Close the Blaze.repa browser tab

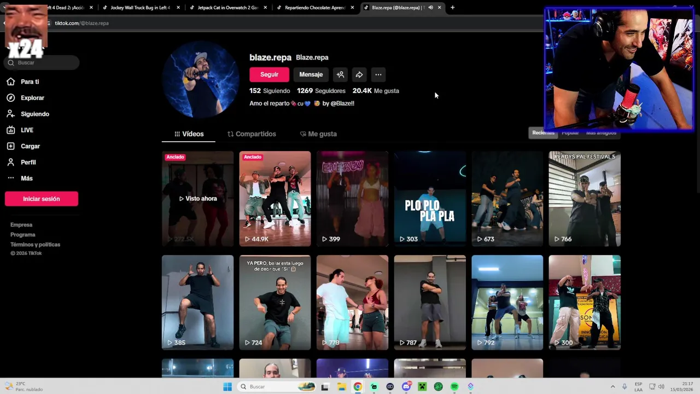point(439,8)
